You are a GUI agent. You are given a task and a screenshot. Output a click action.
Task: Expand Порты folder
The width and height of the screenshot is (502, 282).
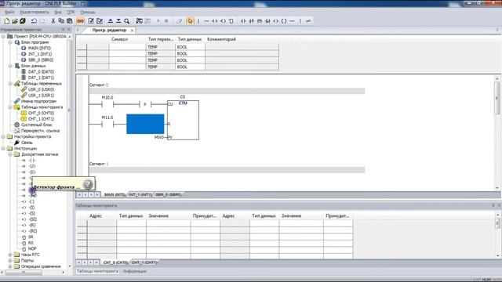coord(10,261)
